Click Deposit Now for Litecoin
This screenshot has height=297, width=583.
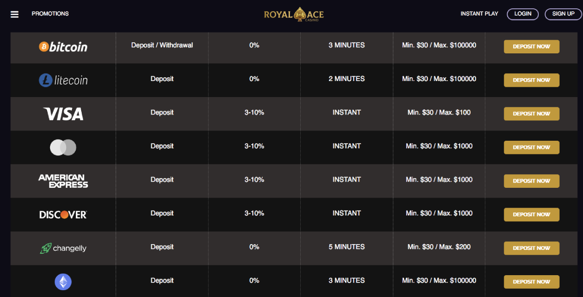pyautogui.click(x=532, y=80)
